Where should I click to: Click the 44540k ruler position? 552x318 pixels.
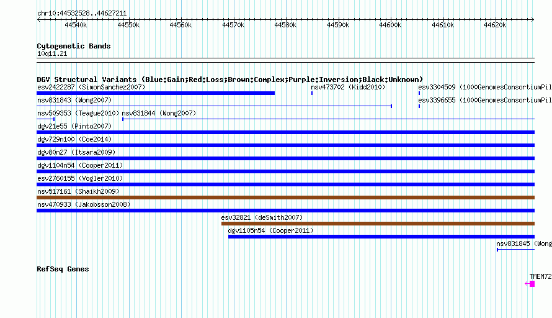(x=76, y=25)
